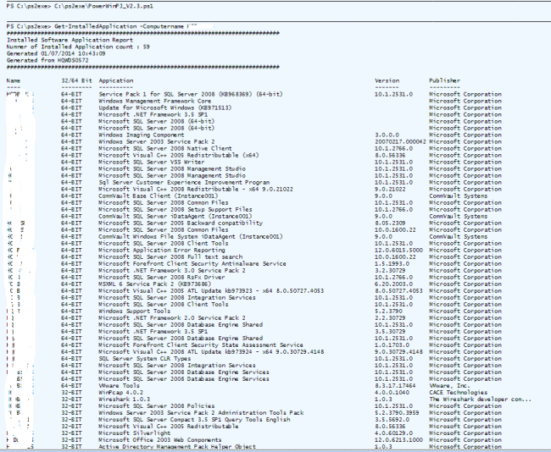Select 'Microsoft SQL Server 2005 Backward compatibility'

coord(181,223)
